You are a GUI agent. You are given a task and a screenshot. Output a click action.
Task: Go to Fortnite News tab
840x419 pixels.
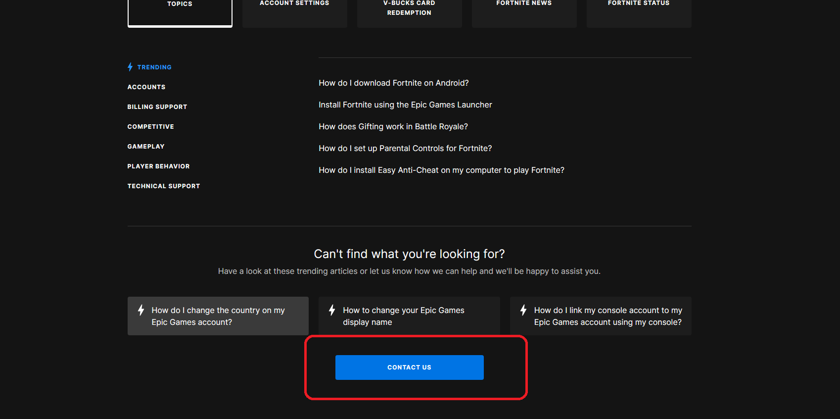coord(524,10)
